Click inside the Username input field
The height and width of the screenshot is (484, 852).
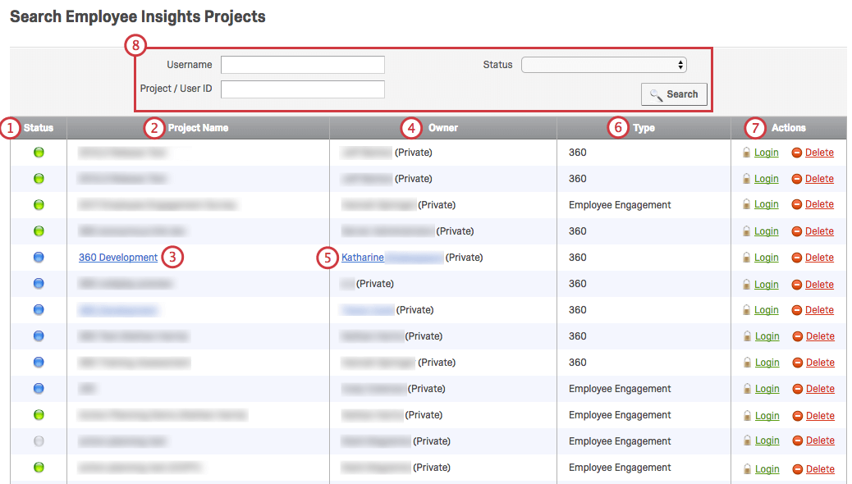(x=302, y=64)
